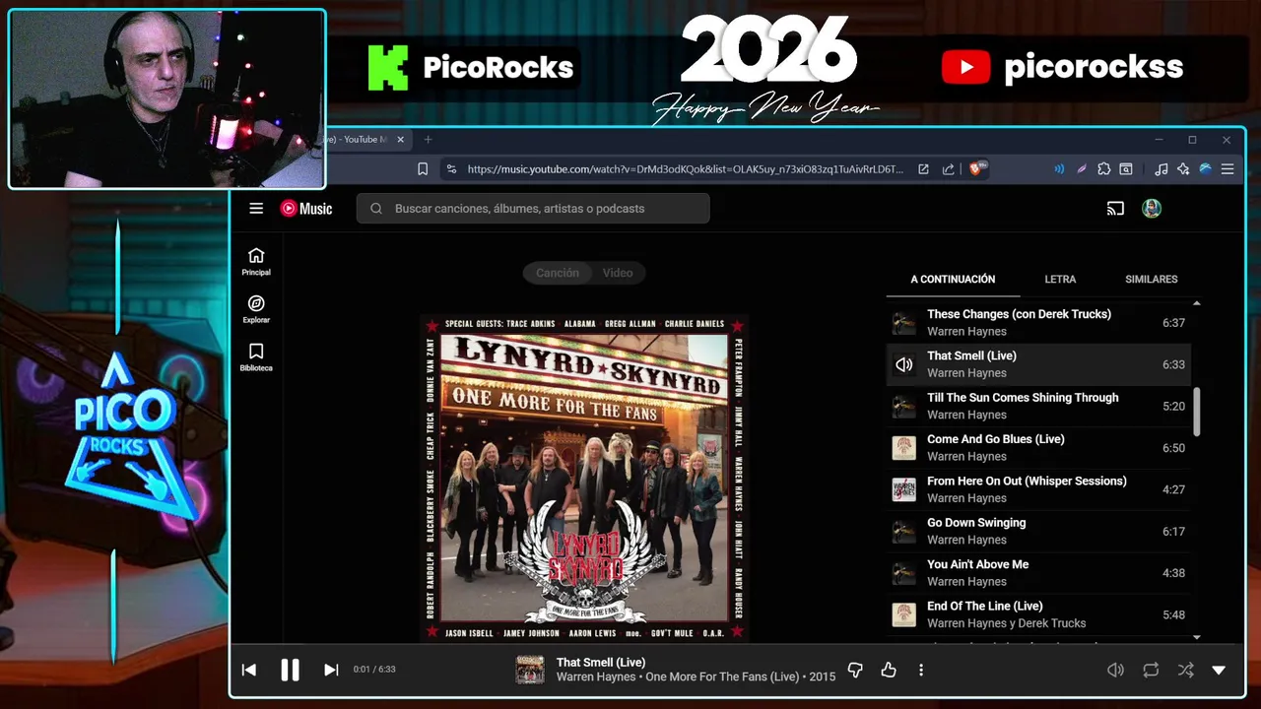Click the blue sound waves extension icon
This screenshot has height=709, width=1261.
pyautogui.click(x=1059, y=169)
